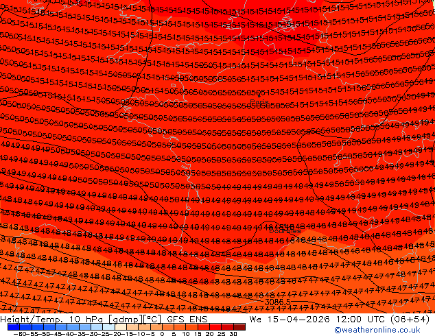Click the darkest blue swatch at legend start
Screen dimensions: 435x336
(14, 327)
